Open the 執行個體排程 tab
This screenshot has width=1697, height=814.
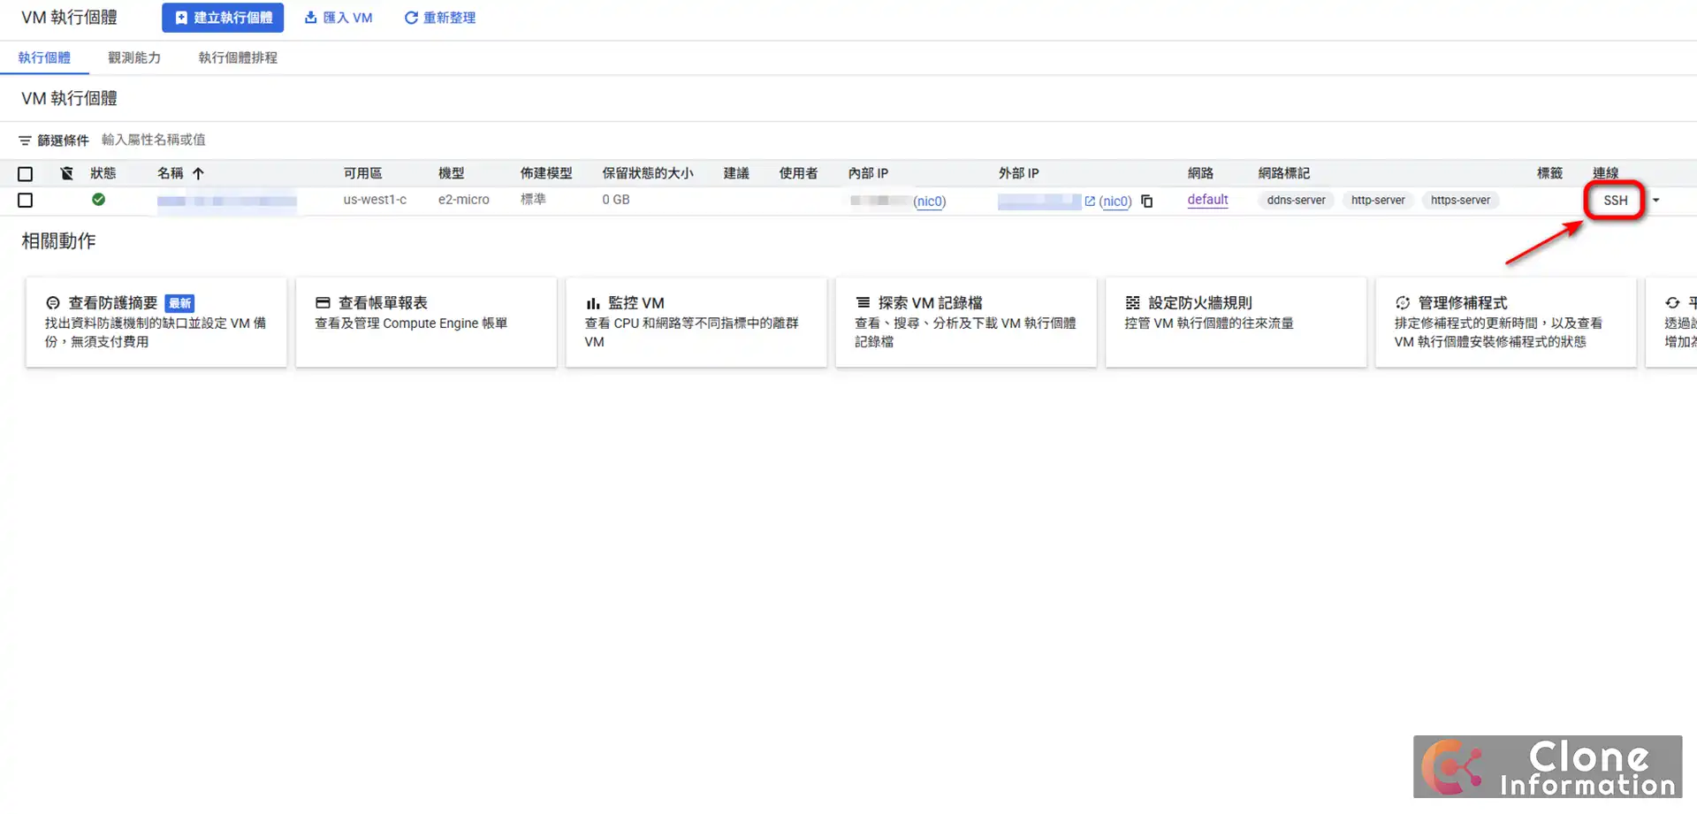click(x=237, y=57)
